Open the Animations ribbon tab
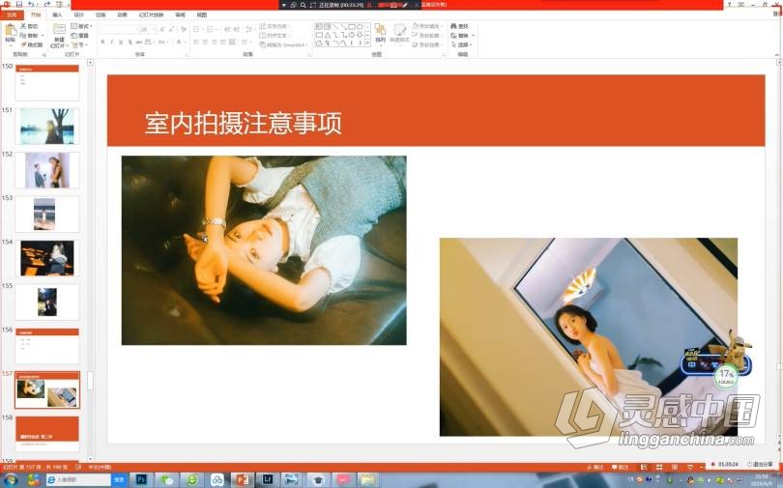Viewport: 783px width, 488px height. pos(123,14)
